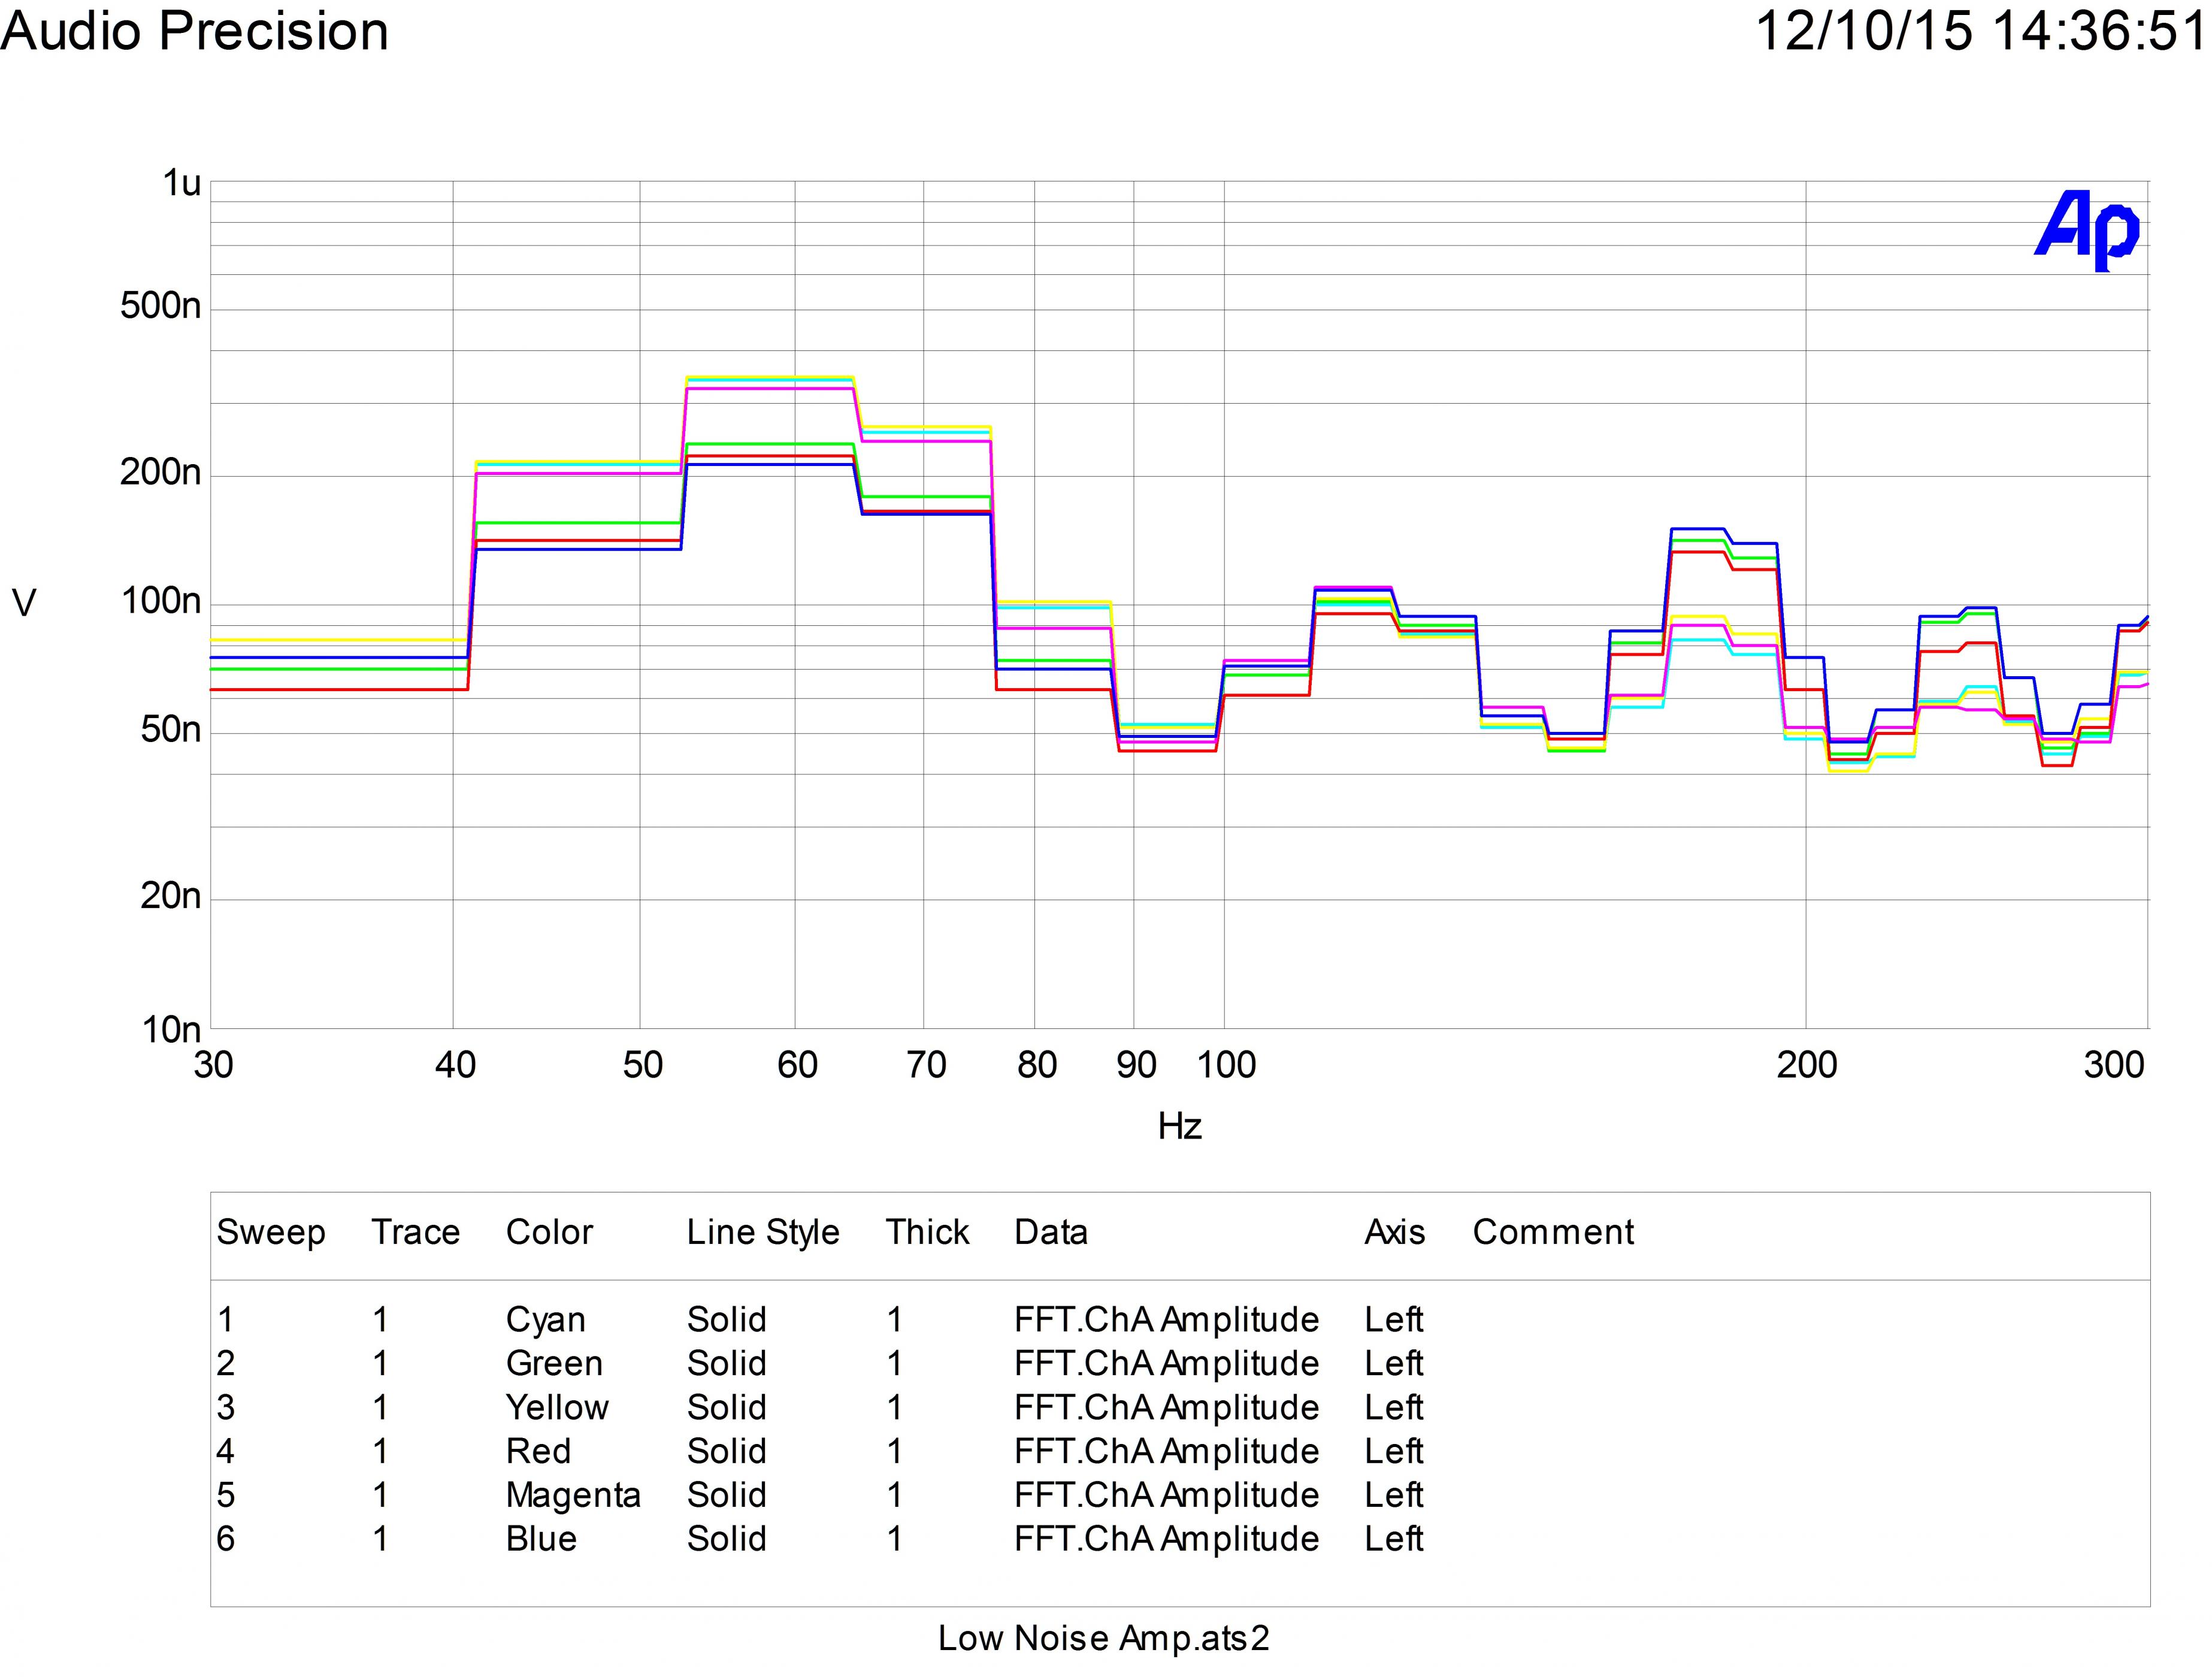Click the '500n' Y-axis label

coord(161,306)
